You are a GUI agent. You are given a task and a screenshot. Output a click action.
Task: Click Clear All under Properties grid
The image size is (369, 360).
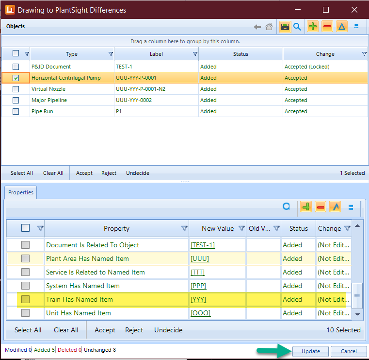(x=66, y=330)
